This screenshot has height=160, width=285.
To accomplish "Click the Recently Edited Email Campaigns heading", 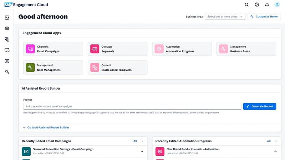I will click(46, 141).
